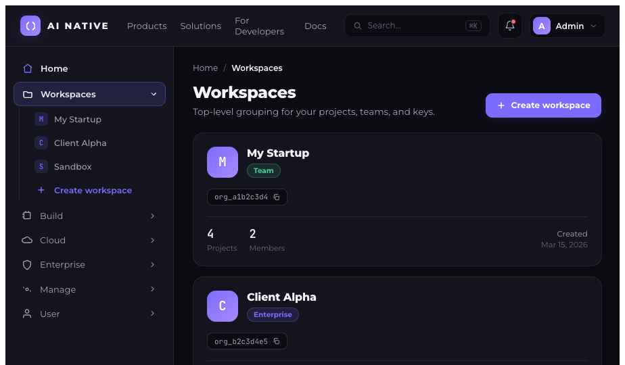Open the Docs menu item
The width and height of the screenshot is (625, 365).
tap(315, 26)
